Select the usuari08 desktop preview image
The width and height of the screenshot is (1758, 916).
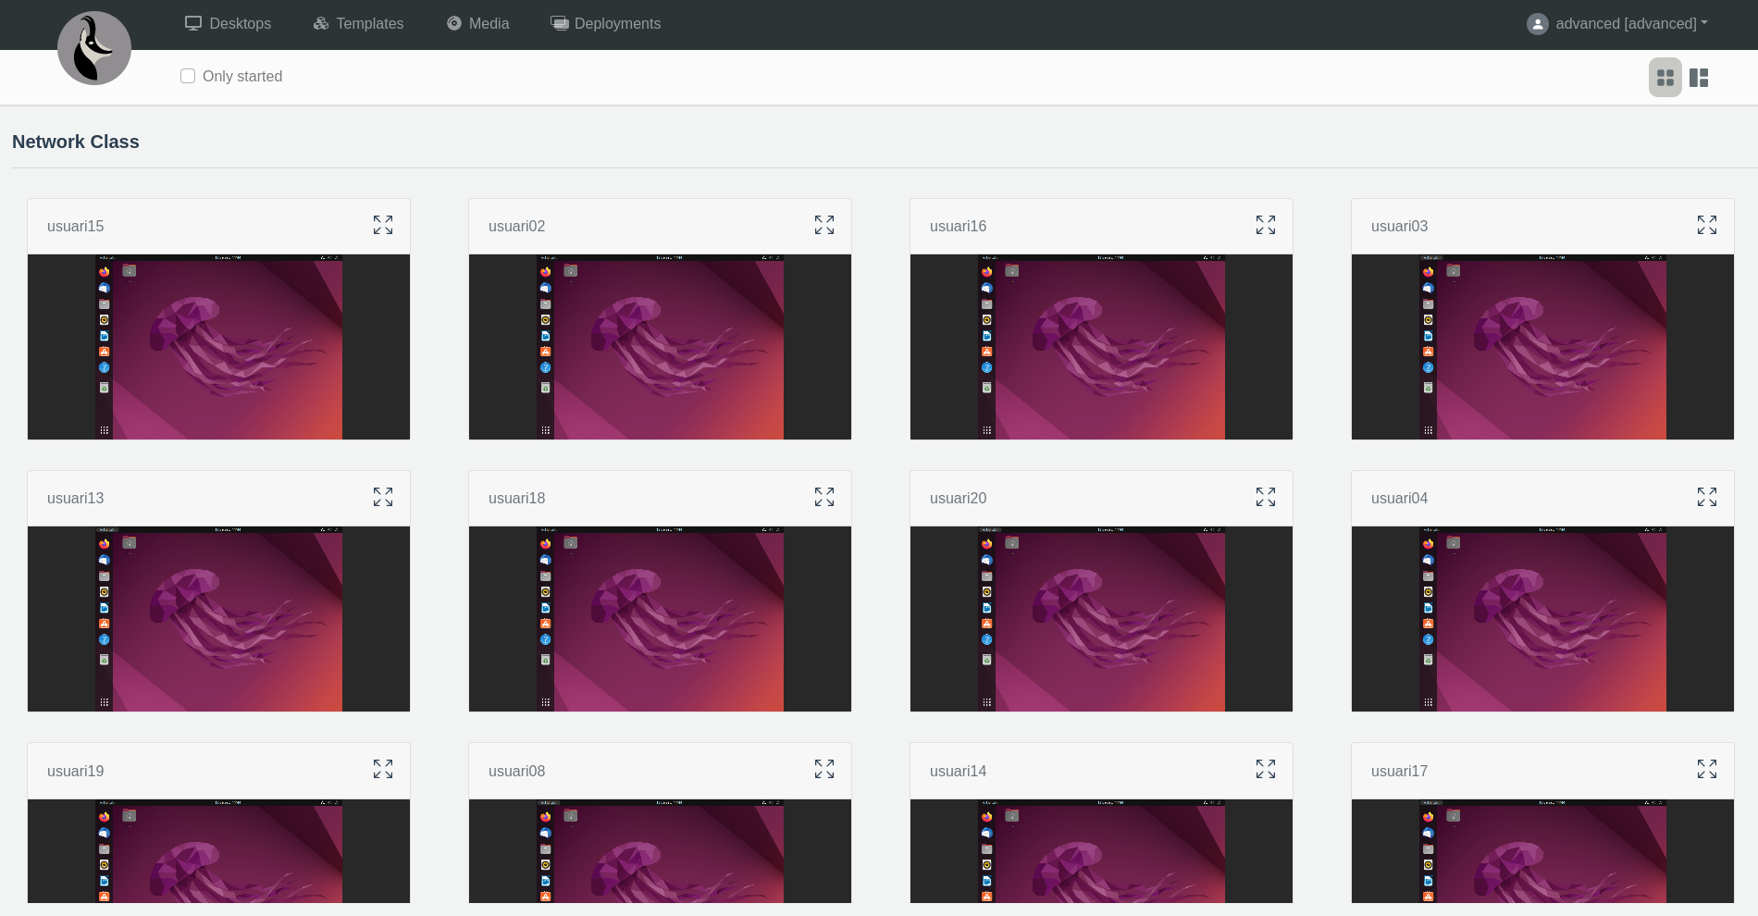click(660, 851)
